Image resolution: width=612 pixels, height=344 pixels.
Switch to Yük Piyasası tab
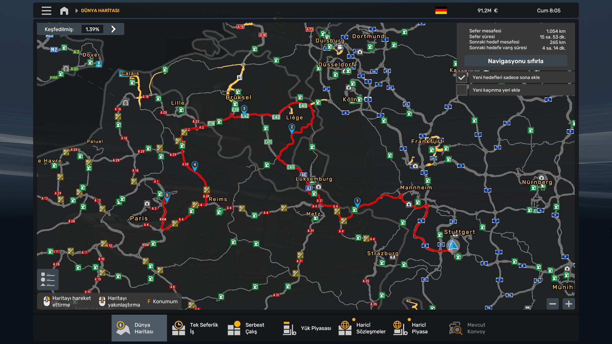pos(307,328)
